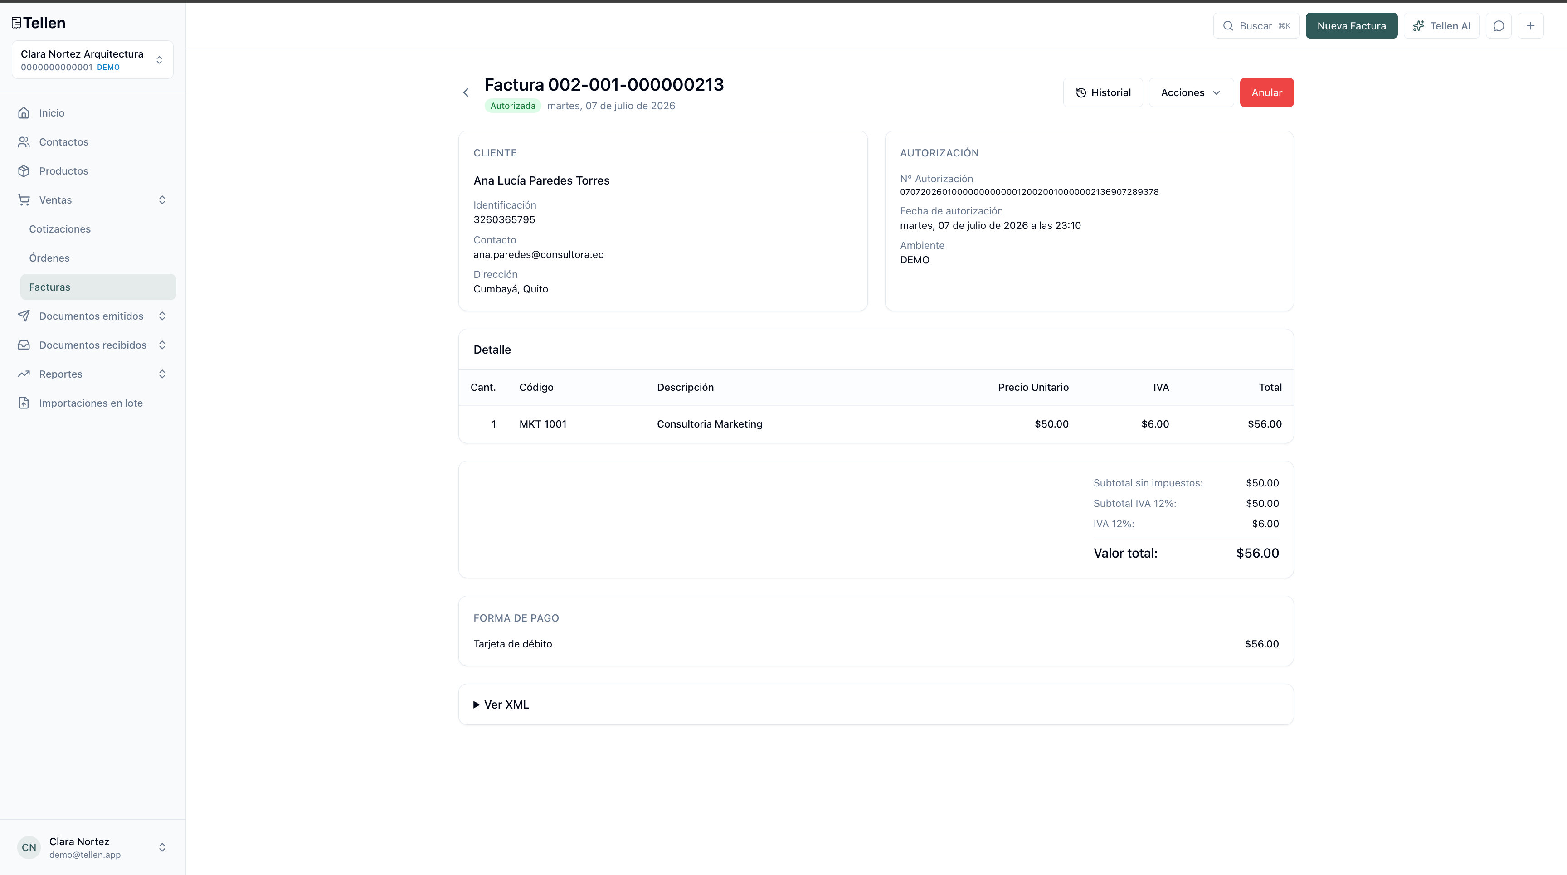Collapse the Ventas section chevron
Image resolution: width=1567 pixels, height=875 pixels.
162,200
